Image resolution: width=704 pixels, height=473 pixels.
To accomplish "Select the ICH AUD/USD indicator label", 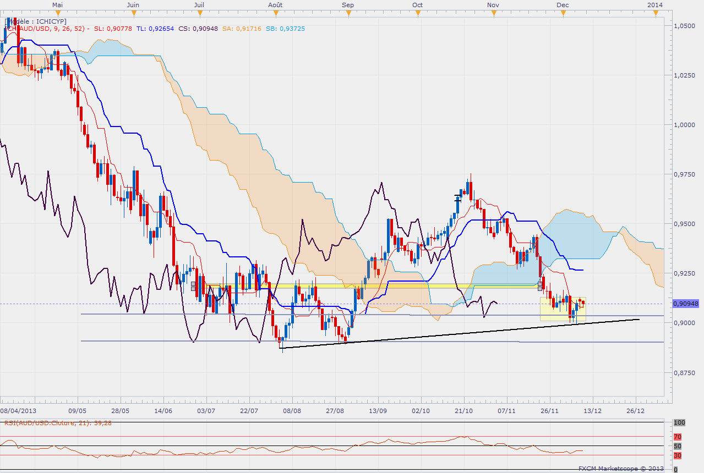I will pos(44,28).
